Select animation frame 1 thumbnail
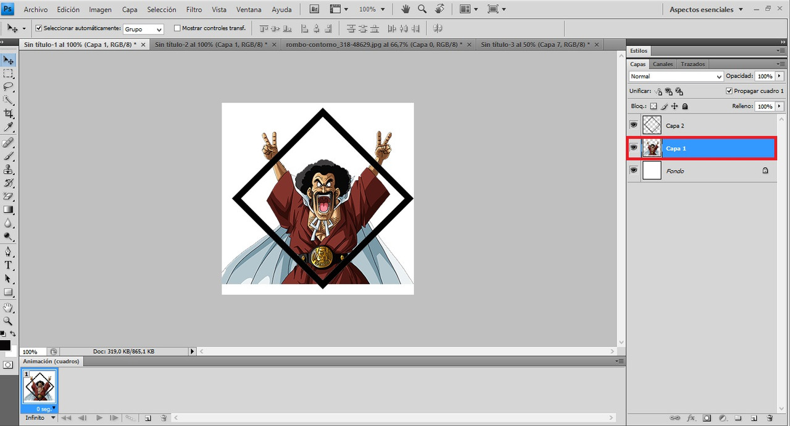 pos(39,388)
